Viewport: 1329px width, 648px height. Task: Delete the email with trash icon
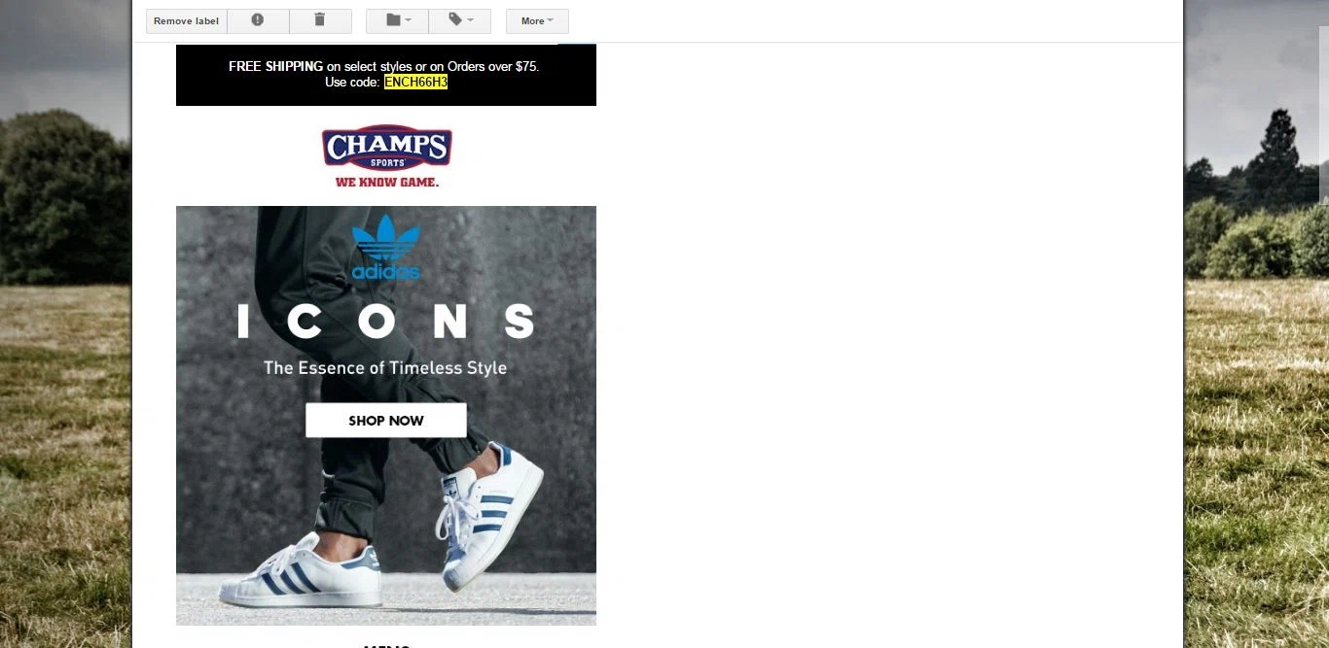click(320, 20)
